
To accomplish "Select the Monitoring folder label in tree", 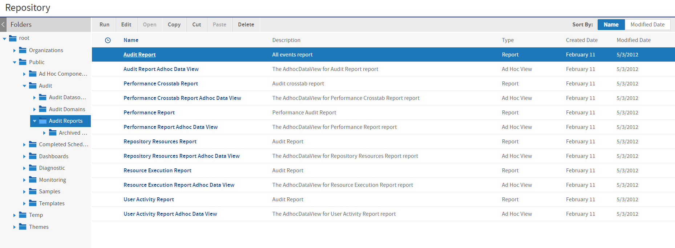I will coord(53,180).
